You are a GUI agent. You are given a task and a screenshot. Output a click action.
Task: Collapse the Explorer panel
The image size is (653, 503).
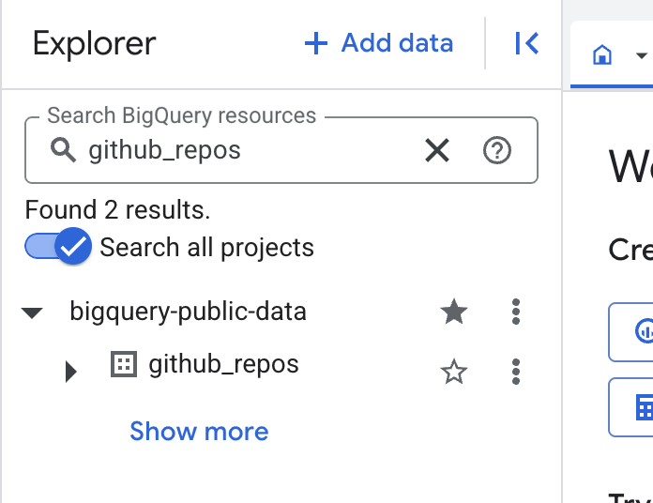(x=527, y=43)
